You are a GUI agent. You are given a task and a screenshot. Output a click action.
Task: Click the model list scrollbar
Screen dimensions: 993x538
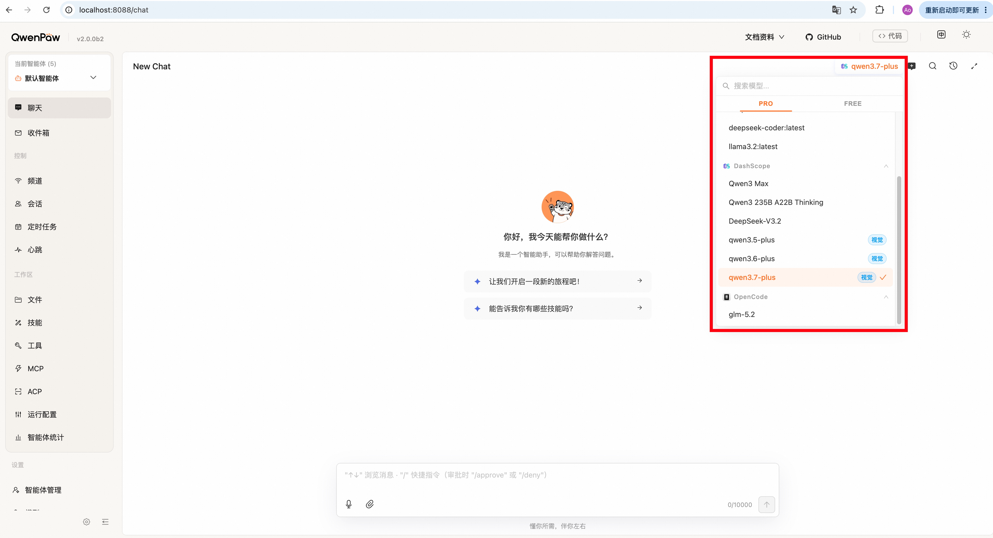(x=899, y=250)
